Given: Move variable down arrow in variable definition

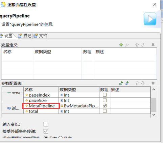Looking at the screenshot, I should pyautogui.click(x=143, y=45).
